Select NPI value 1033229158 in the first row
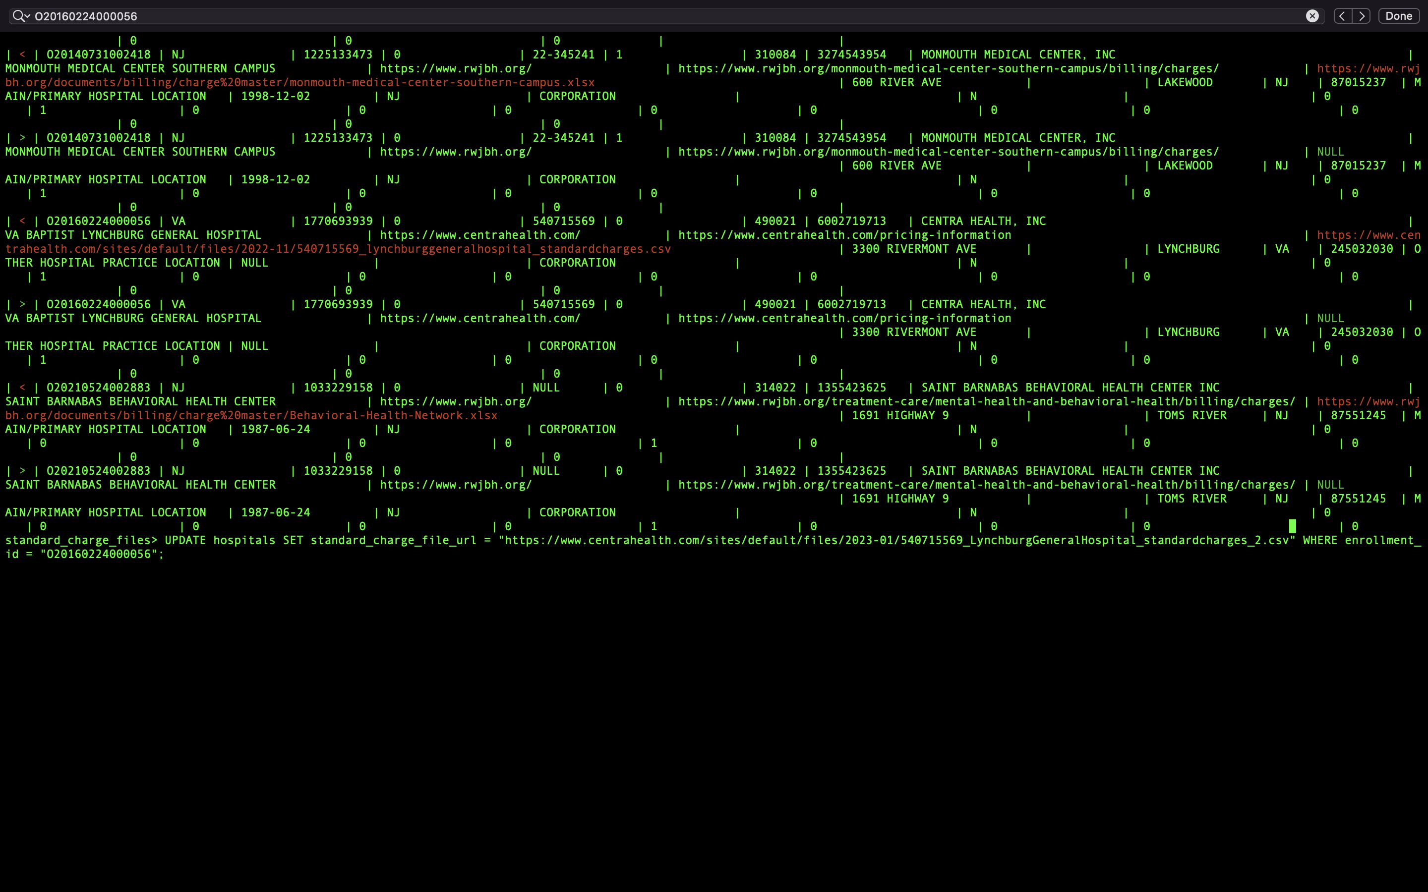 [338, 388]
